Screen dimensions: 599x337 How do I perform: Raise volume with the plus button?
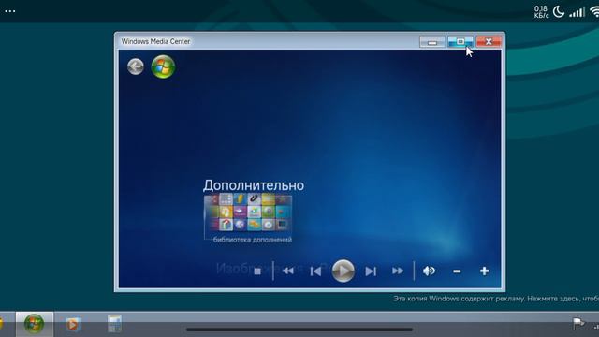click(x=484, y=271)
